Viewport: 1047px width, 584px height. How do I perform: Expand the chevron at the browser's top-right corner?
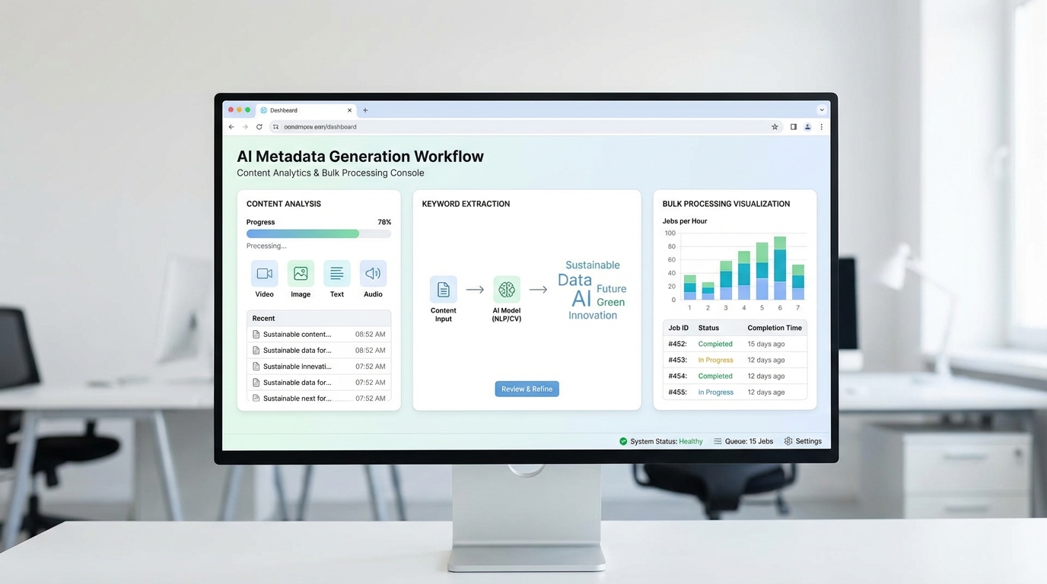(x=821, y=109)
